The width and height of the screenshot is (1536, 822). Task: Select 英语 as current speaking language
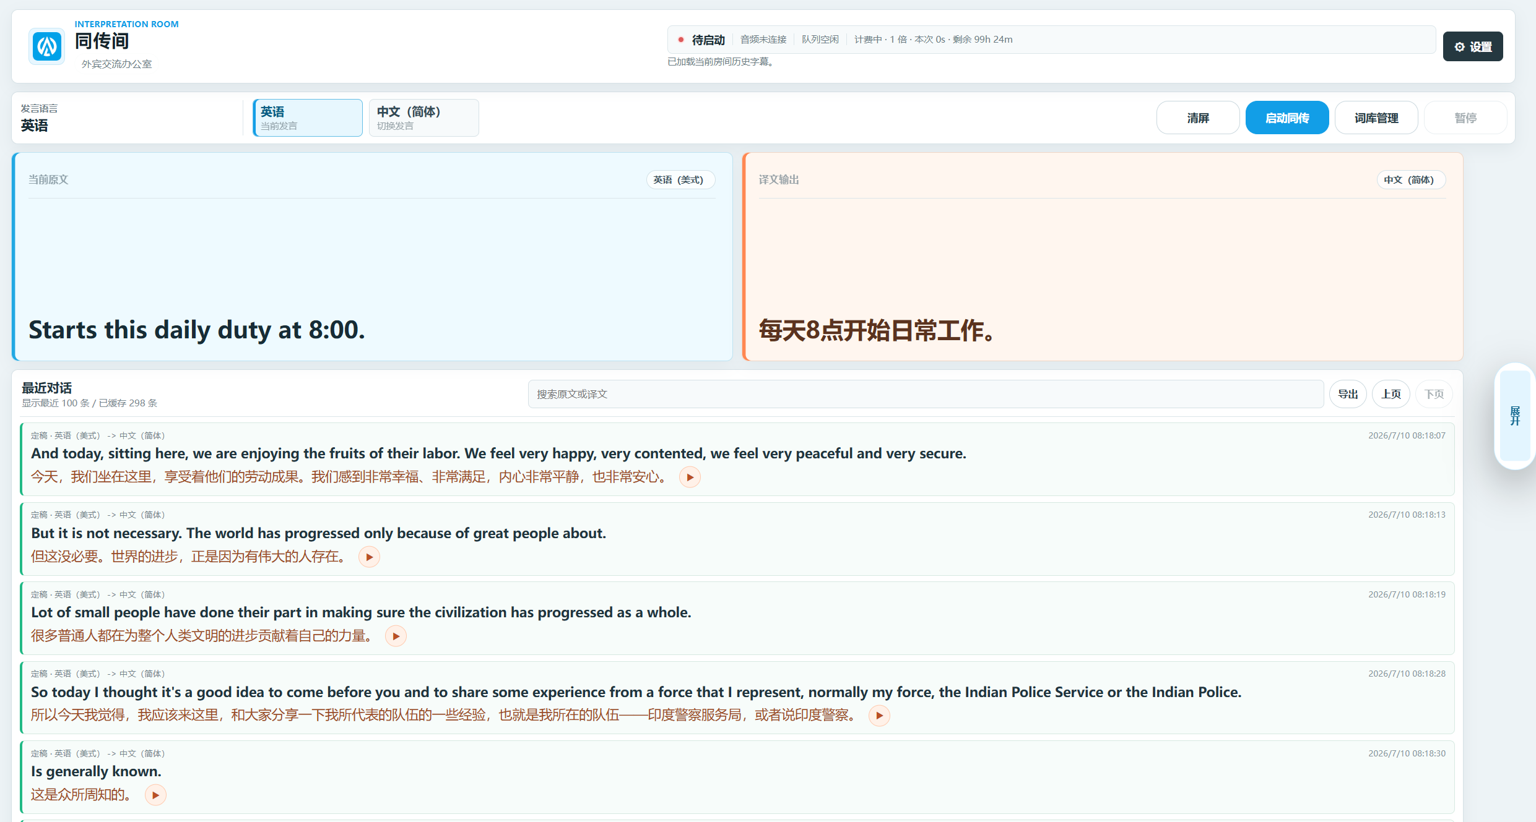coord(308,118)
